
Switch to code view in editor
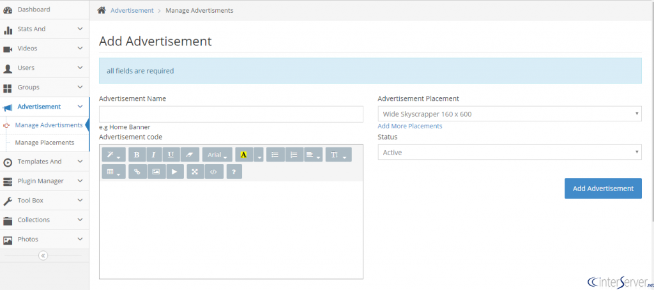point(213,171)
